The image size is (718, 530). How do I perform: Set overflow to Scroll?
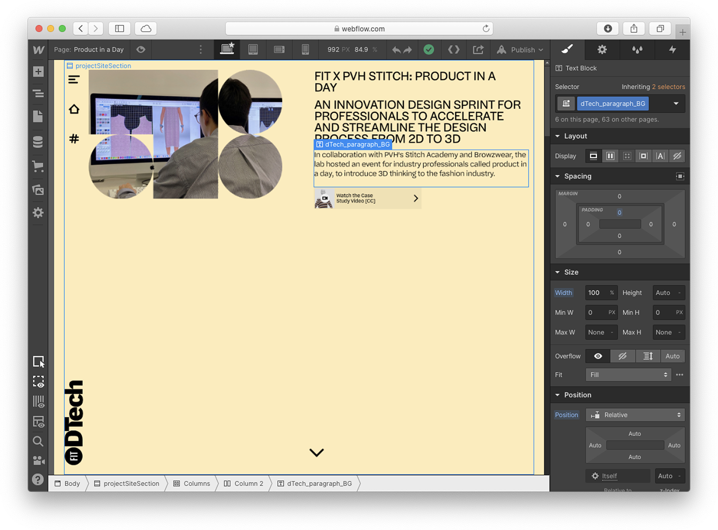point(648,356)
